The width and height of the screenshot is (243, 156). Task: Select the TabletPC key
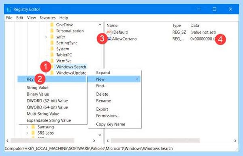coord(64,55)
